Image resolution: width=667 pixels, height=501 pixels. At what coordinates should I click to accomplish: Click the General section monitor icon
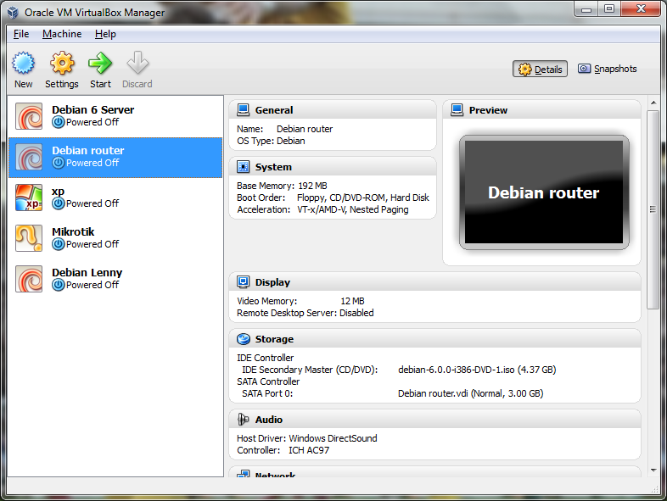click(x=244, y=110)
